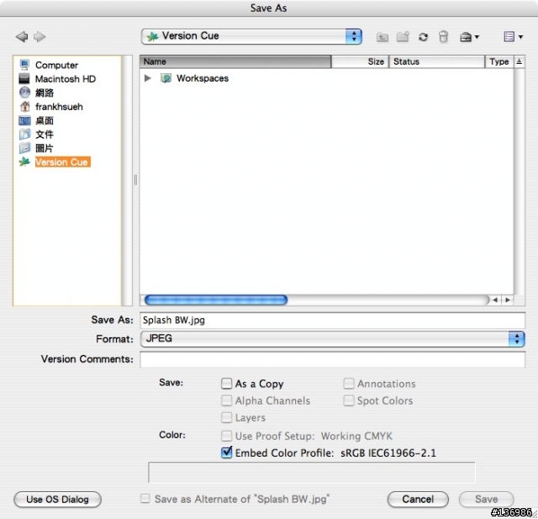This screenshot has height=519, width=538.
Task: Go back with the left arrow
Action: [22, 36]
